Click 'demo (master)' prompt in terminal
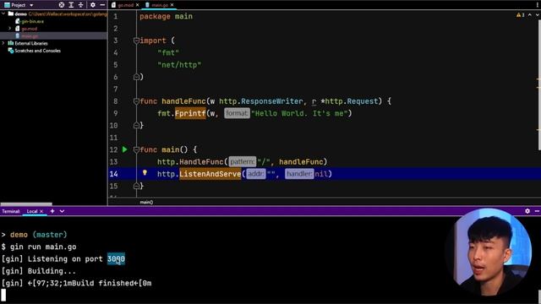 pyautogui.click(x=38, y=235)
